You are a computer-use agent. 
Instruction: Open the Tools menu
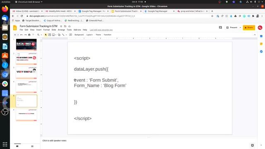pos(69,30)
